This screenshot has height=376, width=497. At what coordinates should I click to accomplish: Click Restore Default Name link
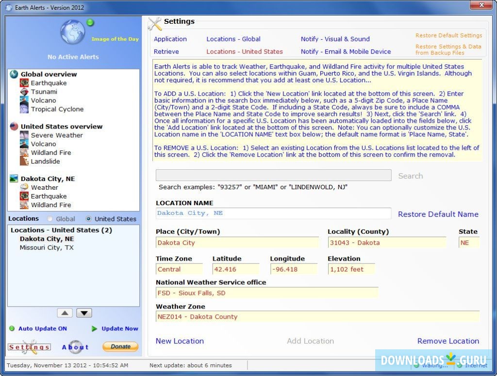[438, 214]
